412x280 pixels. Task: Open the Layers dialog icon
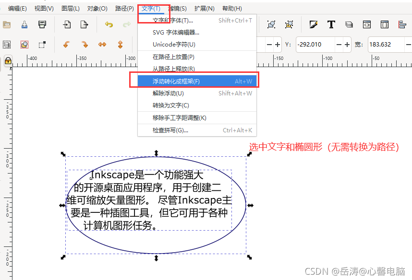pyautogui.click(x=349, y=24)
